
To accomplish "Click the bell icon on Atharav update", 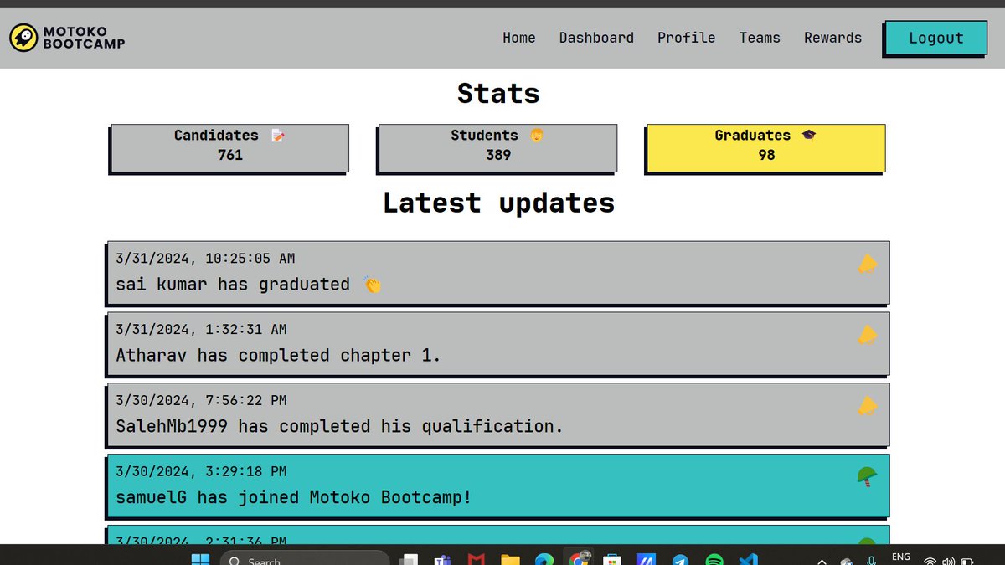I will pyautogui.click(x=867, y=335).
